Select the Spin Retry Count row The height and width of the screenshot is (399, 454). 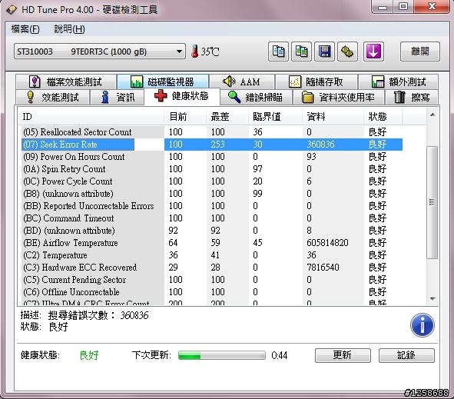pos(211,169)
